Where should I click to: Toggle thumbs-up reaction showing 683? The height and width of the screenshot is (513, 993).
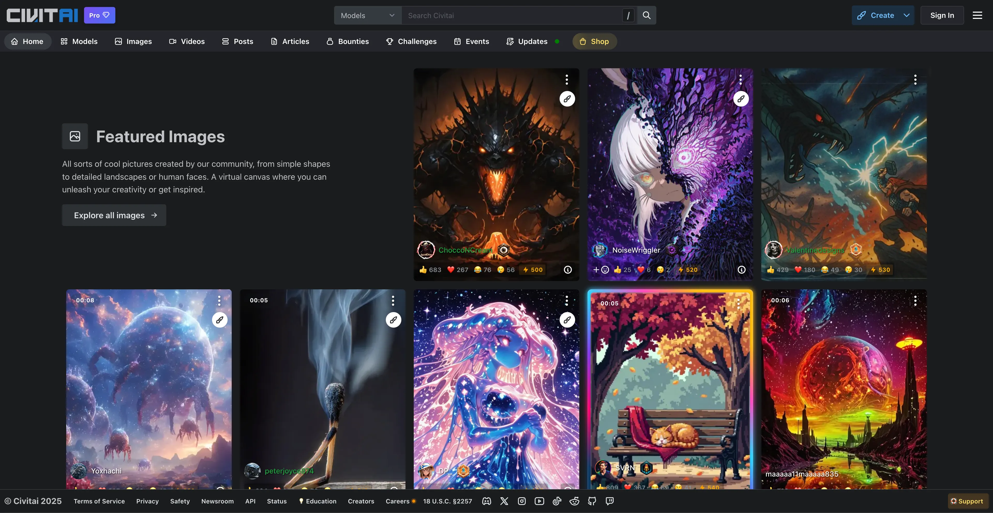click(x=430, y=270)
